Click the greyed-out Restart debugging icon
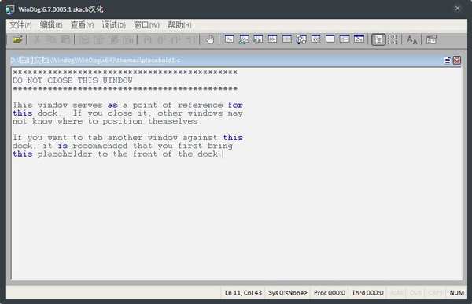The height and width of the screenshot is (304, 472). 99,39
